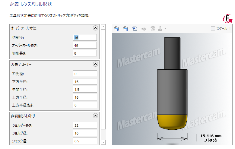Click the red F logo icon
The image size is (235, 149).
227,19
